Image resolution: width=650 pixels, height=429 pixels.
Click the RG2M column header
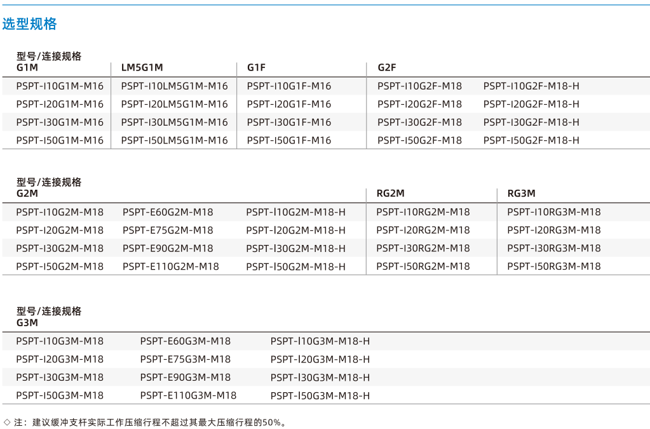391,194
